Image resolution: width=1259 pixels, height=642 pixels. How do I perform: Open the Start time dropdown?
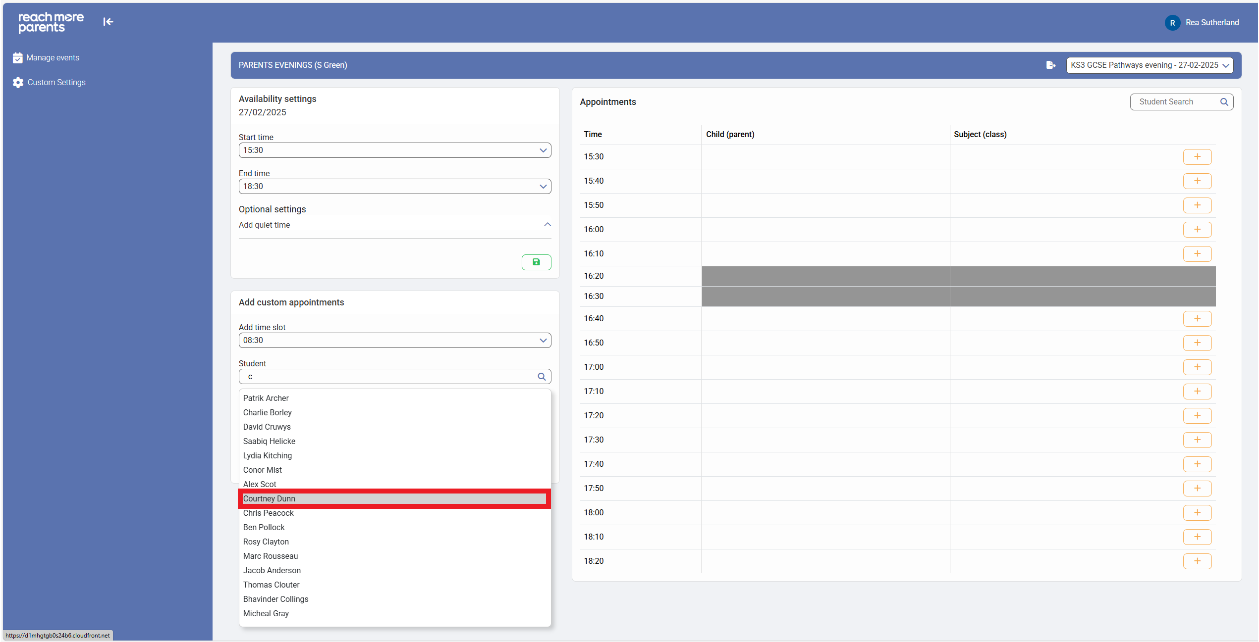[x=394, y=150]
